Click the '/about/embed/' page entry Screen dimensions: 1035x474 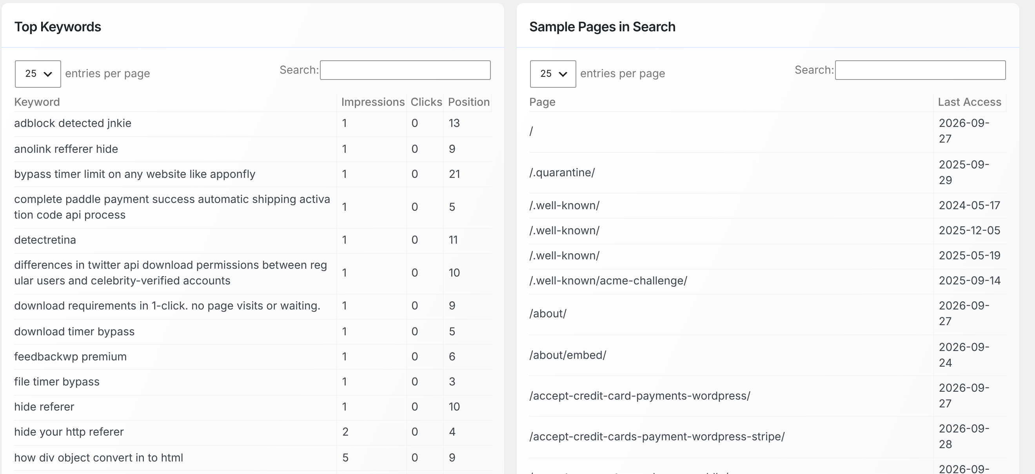coord(567,355)
